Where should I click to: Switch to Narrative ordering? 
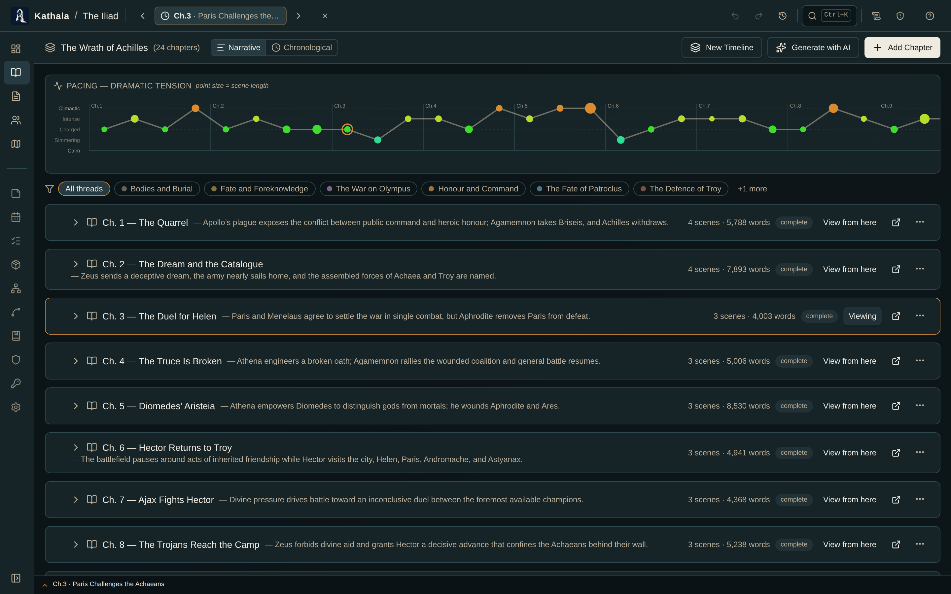pos(238,48)
